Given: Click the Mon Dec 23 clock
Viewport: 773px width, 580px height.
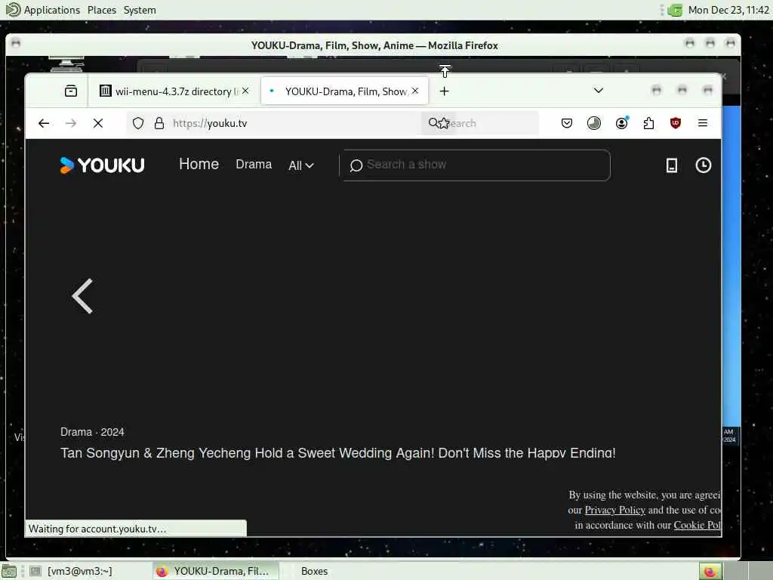Looking at the screenshot, I should click(x=728, y=10).
